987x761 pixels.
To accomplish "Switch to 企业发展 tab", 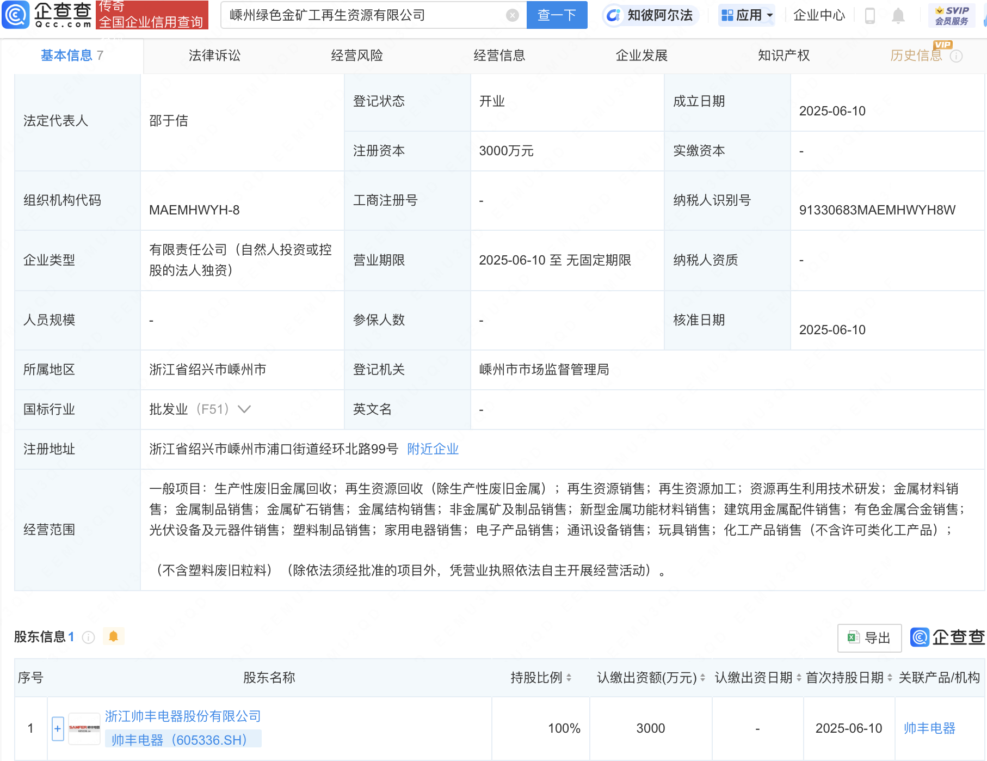I will (641, 56).
